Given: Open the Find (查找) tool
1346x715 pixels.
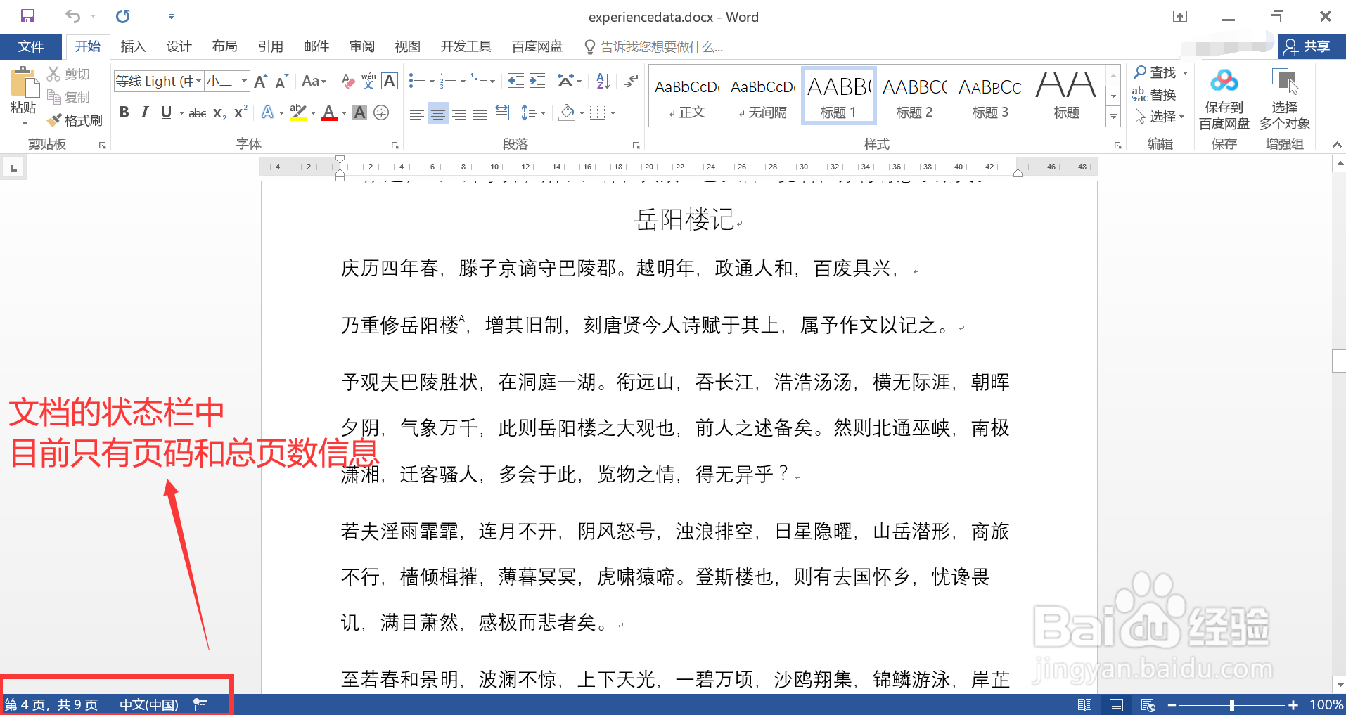Looking at the screenshot, I should pyautogui.click(x=1159, y=72).
